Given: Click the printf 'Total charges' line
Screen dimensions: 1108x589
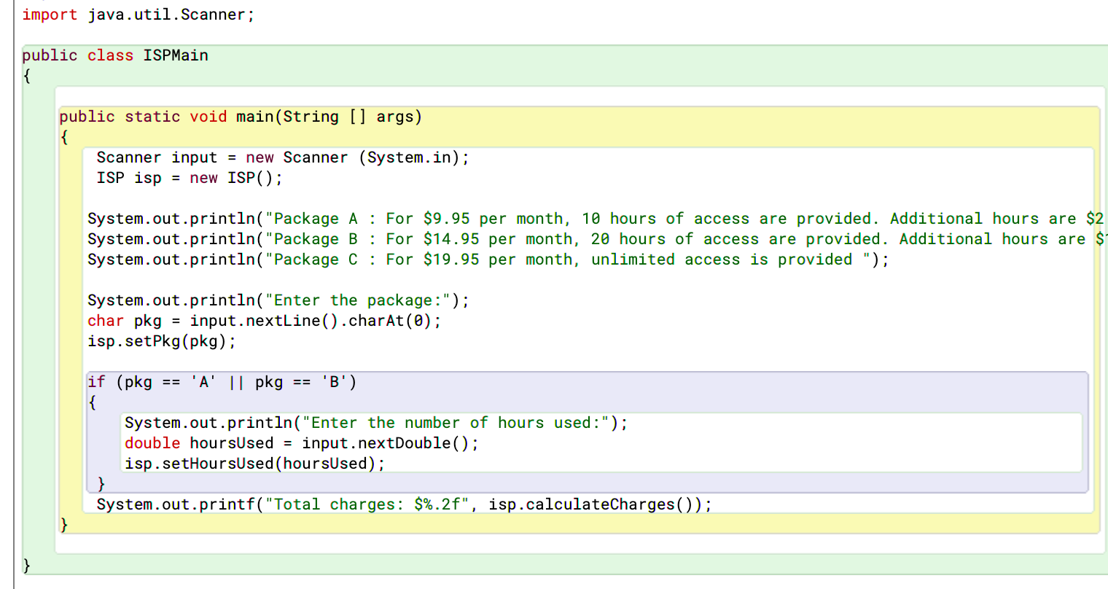Looking at the screenshot, I should point(405,504).
